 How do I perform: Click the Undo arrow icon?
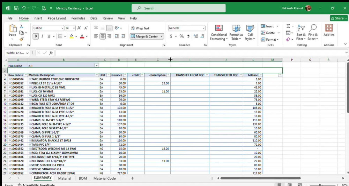(24, 8)
